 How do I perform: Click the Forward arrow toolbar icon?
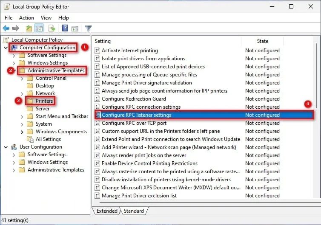pyautogui.click(x=16, y=28)
